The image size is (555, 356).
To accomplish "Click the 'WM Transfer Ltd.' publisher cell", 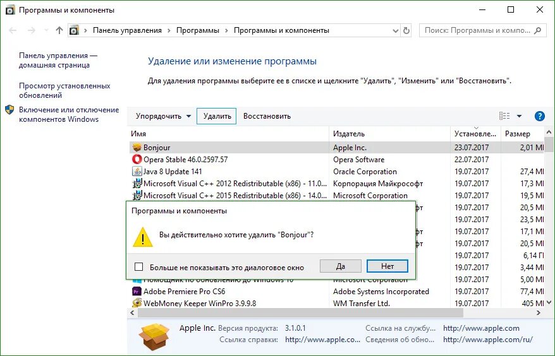I will click(x=362, y=304).
